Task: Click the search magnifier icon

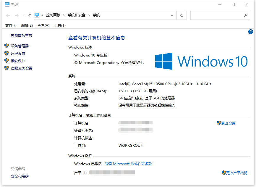Action: pos(246,15)
